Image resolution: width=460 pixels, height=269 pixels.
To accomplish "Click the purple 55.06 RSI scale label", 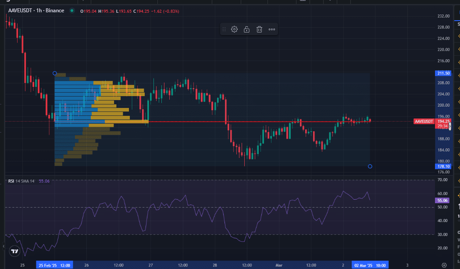I will [442, 200].
